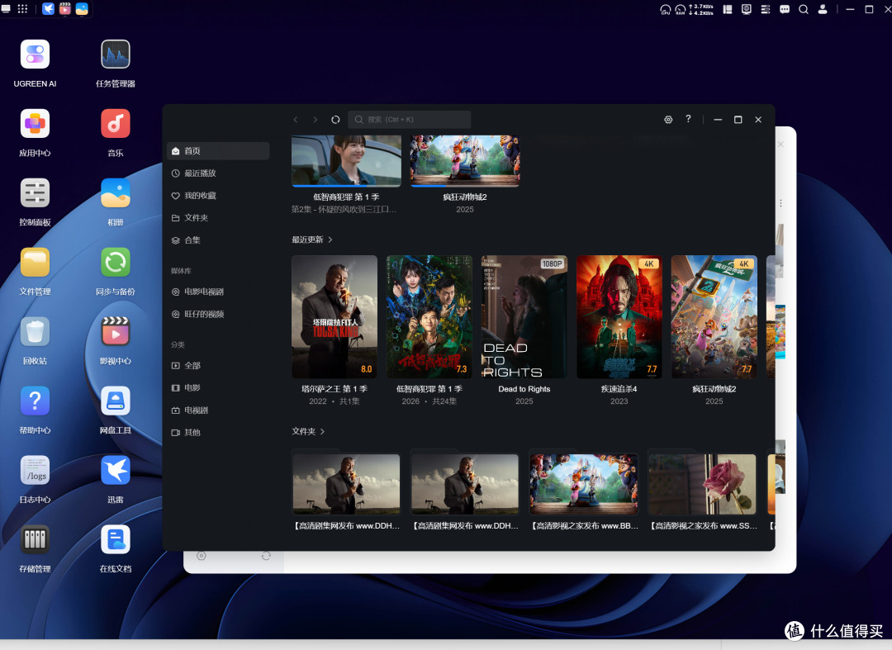Click the refresh icon in background window footer
The width and height of the screenshot is (892, 650).
point(266,556)
